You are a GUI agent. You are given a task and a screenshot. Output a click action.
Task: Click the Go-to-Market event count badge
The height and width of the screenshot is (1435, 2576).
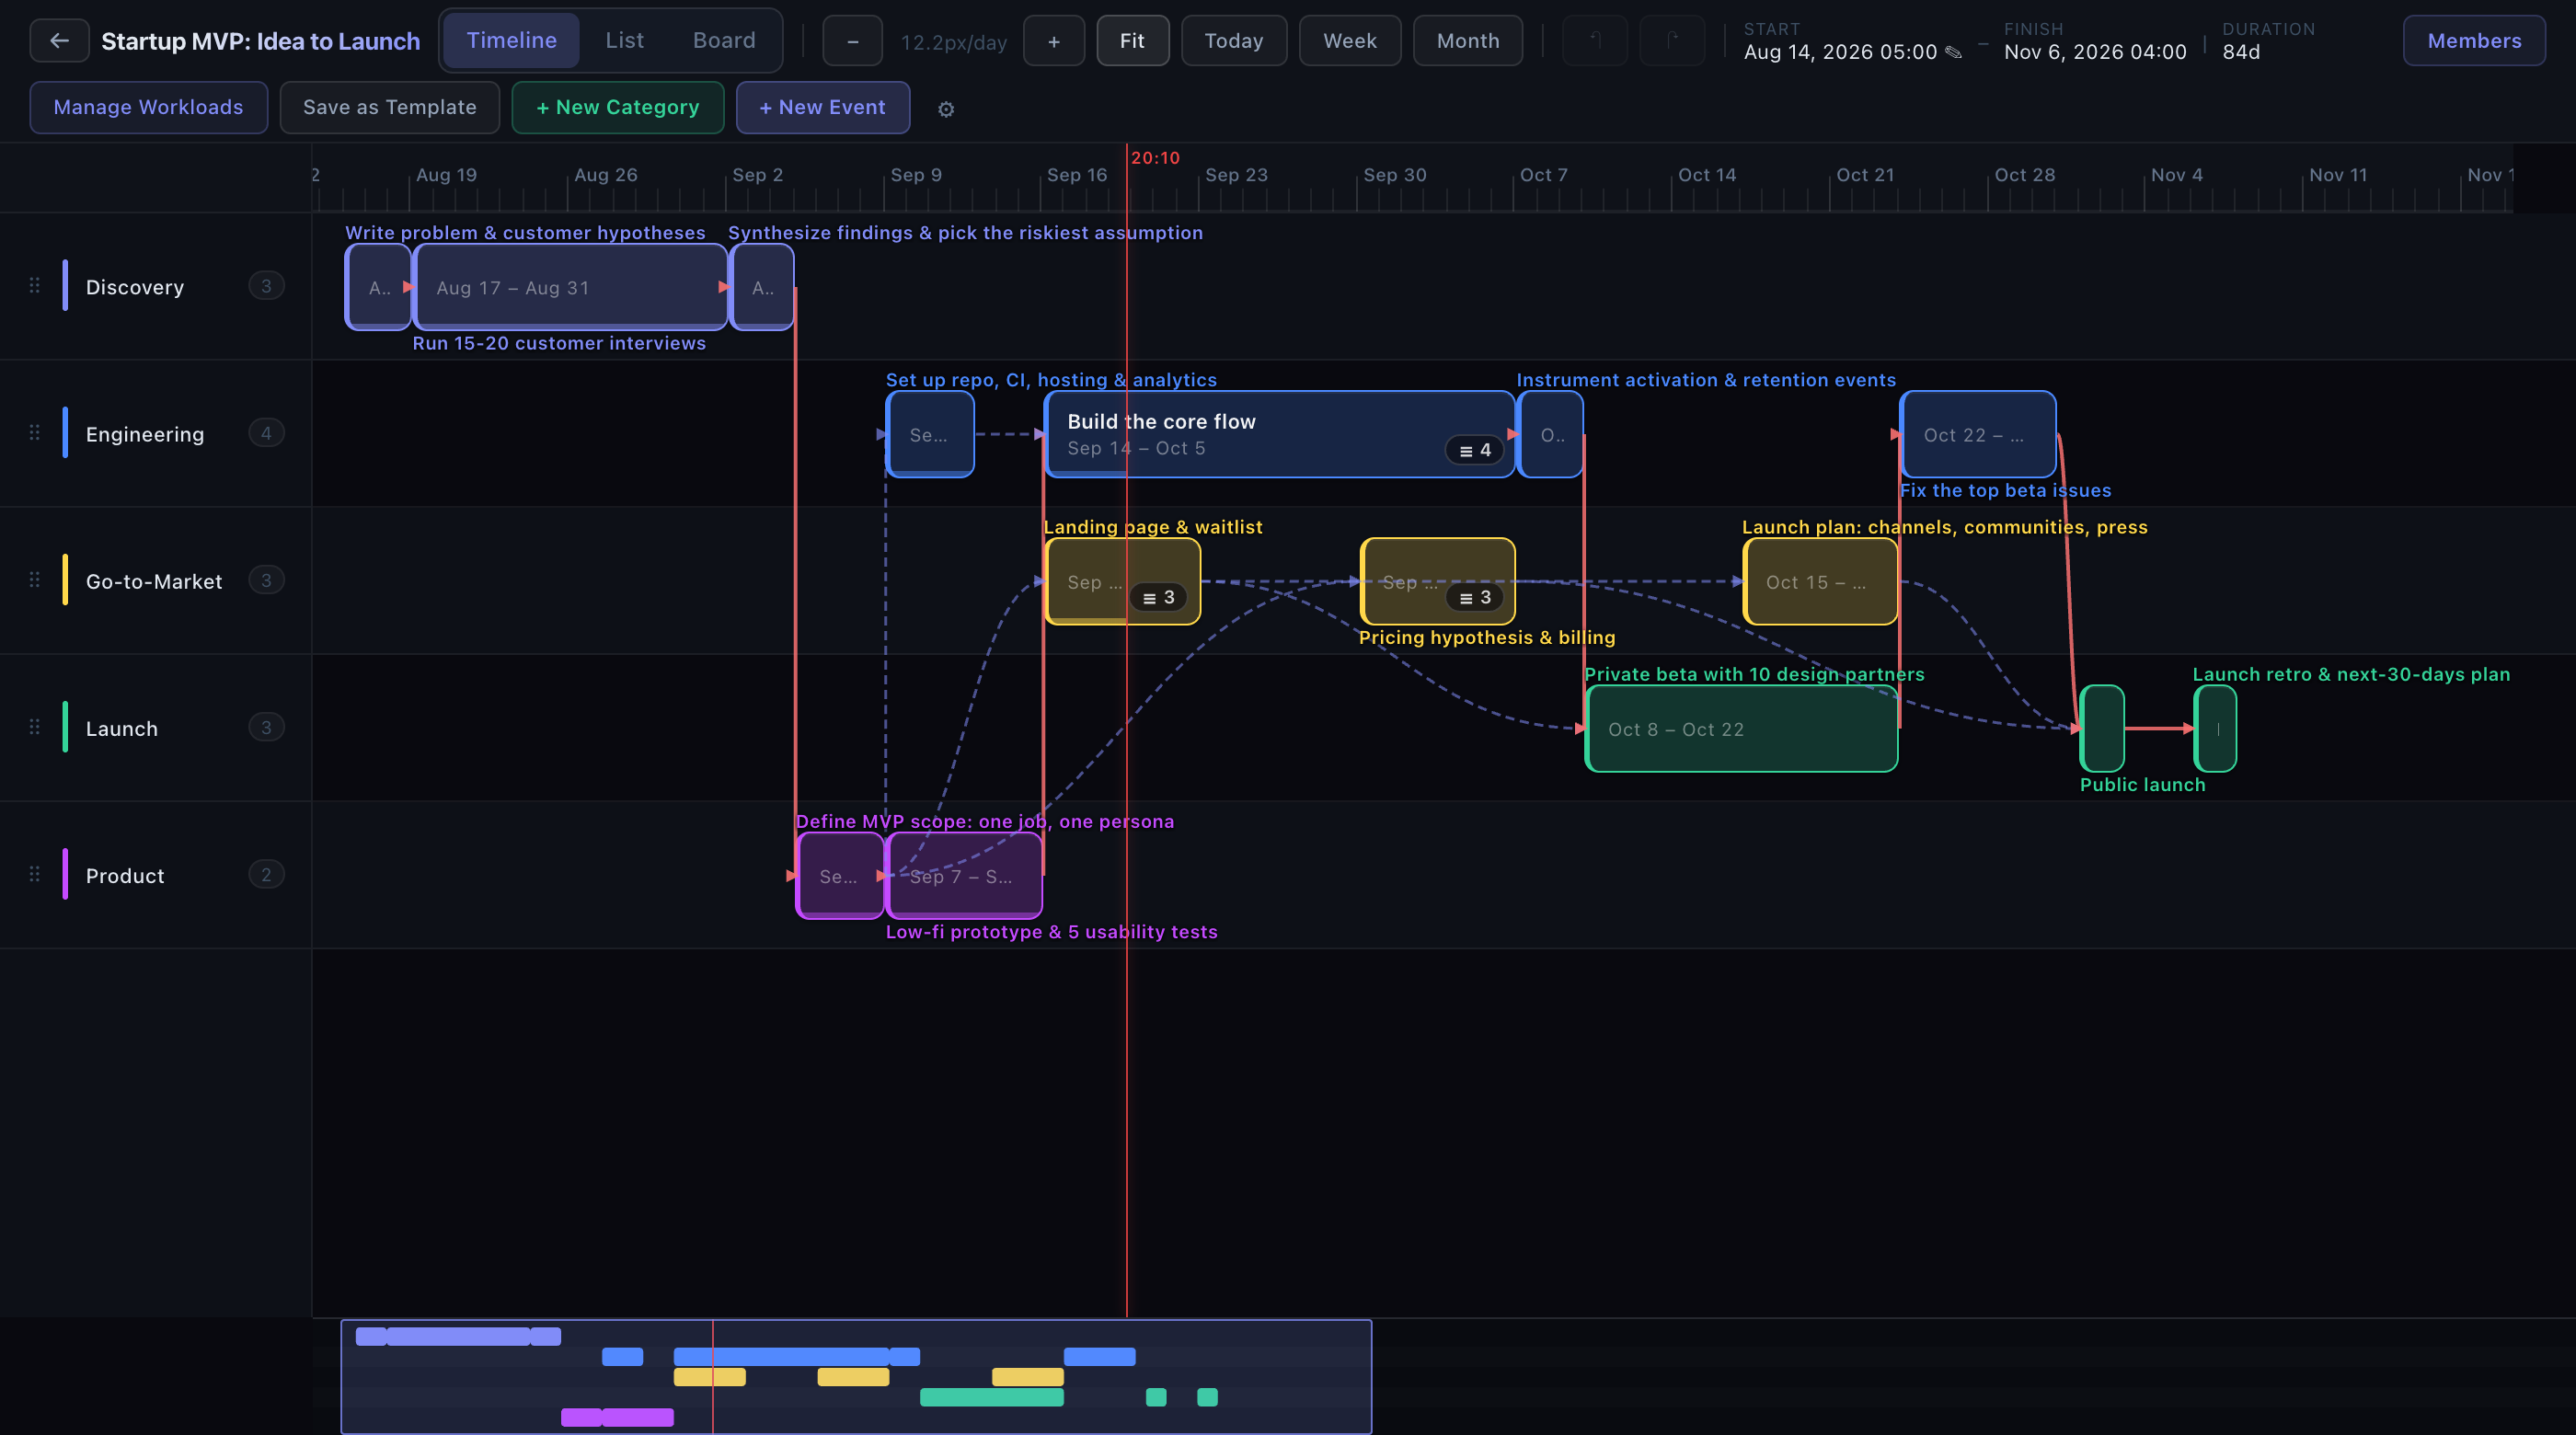coord(266,580)
